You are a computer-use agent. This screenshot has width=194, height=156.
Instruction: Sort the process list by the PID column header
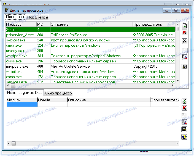44,24
